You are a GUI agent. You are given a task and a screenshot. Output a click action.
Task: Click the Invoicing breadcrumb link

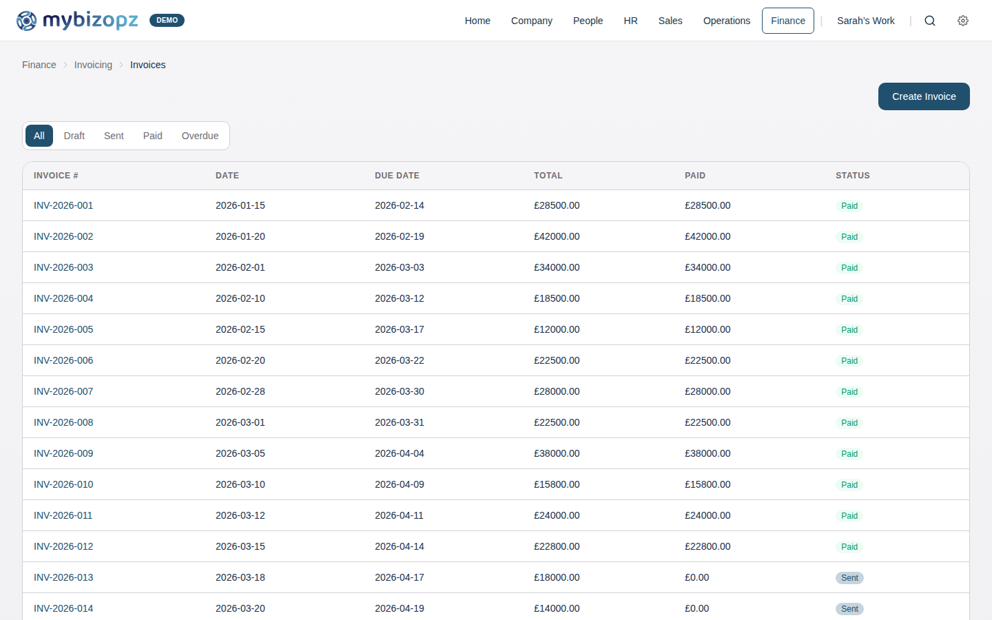point(93,64)
